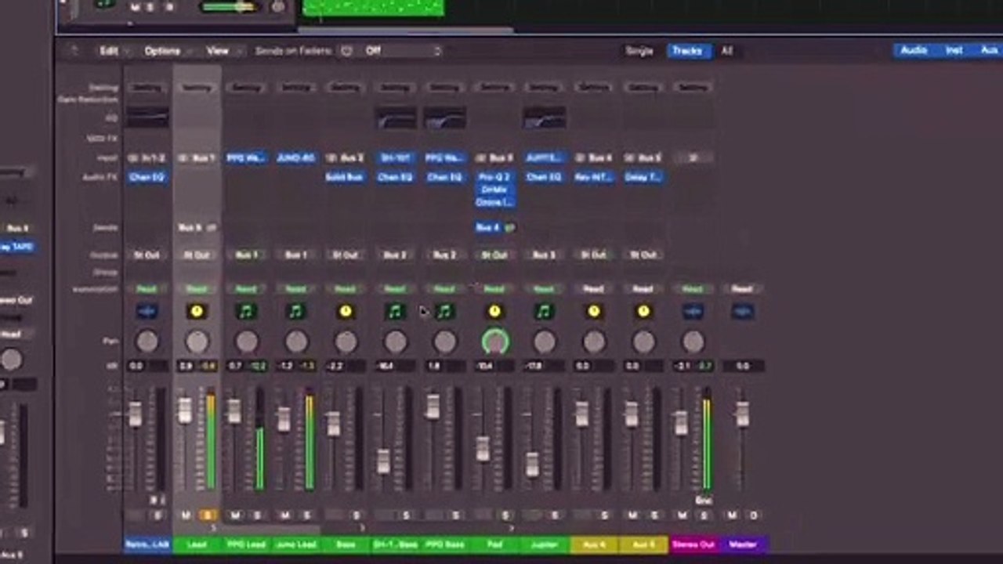Select the Jupiter channel name label
This screenshot has height=564, width=1003.
point(544,544)
